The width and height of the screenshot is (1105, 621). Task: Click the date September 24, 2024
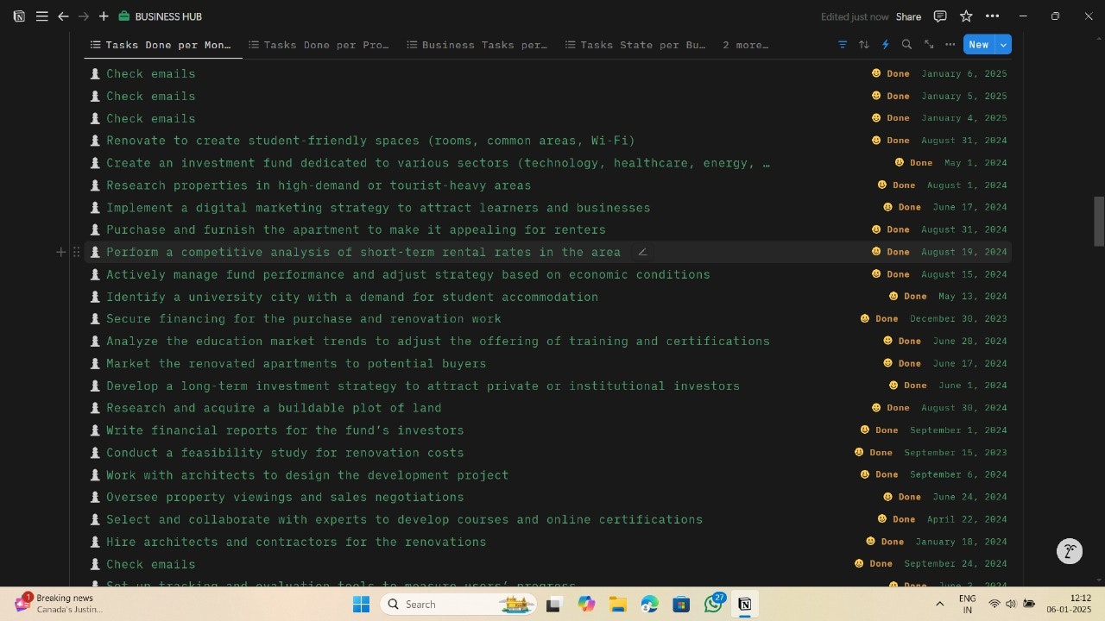tap(955, 564)
